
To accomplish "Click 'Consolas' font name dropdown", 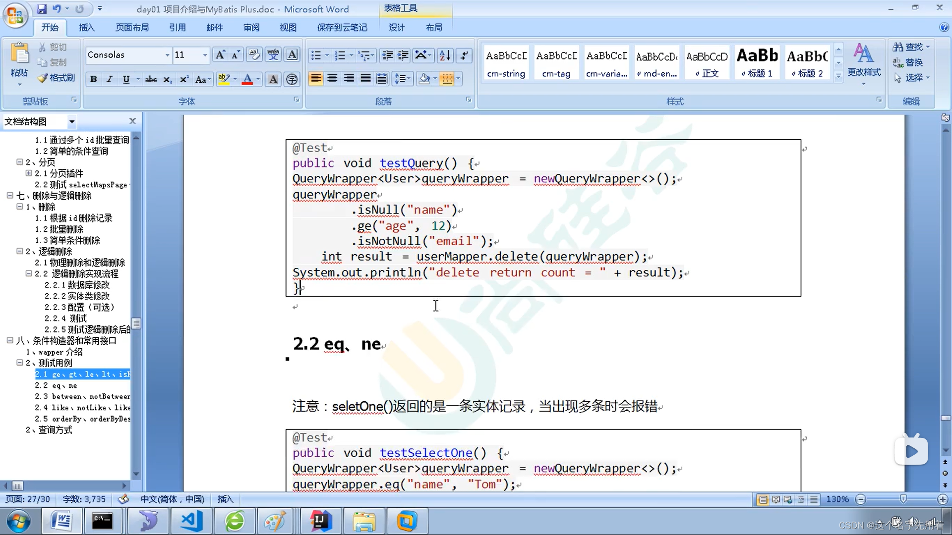I will tap(128, 55).
